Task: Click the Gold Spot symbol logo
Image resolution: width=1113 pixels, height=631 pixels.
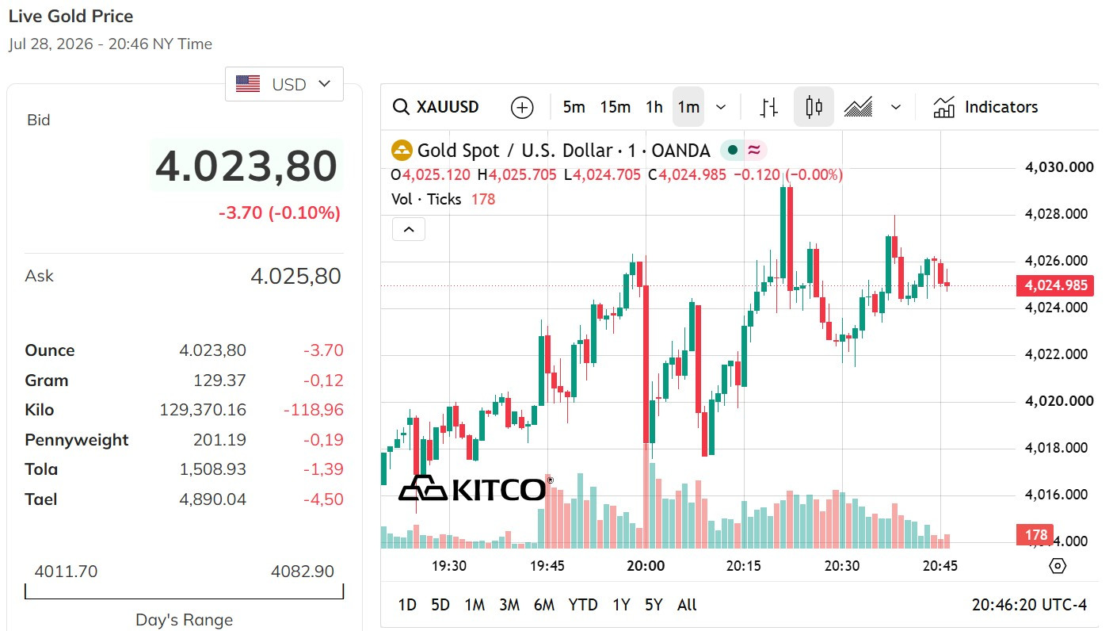Action: [402, 150]
